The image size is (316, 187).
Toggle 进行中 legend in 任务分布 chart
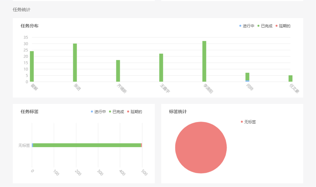tap(246, 26)
